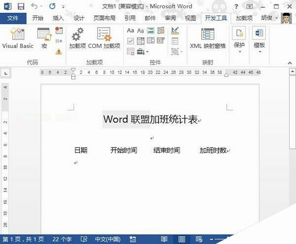Image resolution: width=296 pixels, height=244 pixels.
Task: Insert rich text content control
Action: tap(130, 31)
